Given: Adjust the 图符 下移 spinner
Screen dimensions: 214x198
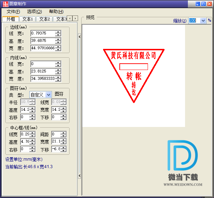Looking at the screenshot, I should tap(63, 117).
